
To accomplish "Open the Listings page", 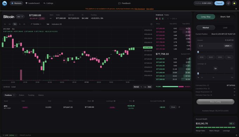I will pos(48,3).
